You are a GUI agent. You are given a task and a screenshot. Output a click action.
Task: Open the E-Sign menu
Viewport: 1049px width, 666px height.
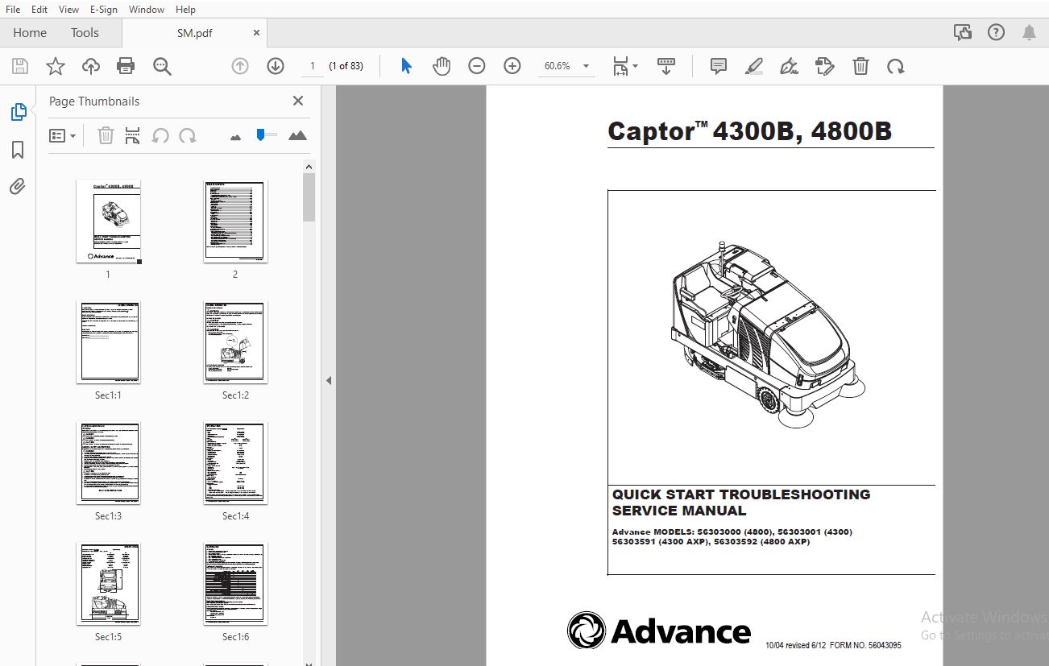pyautogui.click(x=103, y=9)
